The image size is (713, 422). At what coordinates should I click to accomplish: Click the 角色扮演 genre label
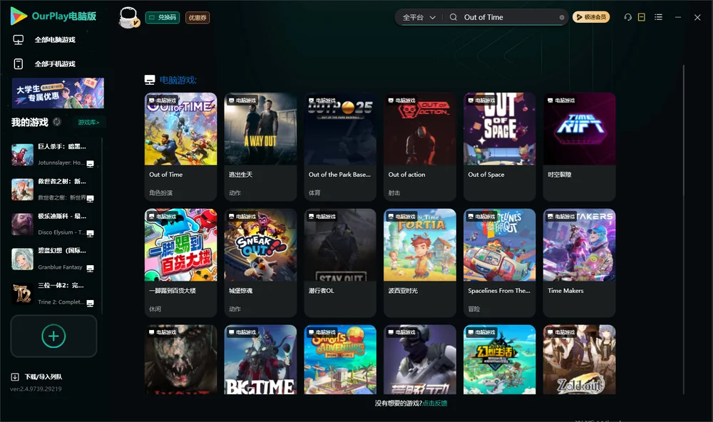point(160,192)
